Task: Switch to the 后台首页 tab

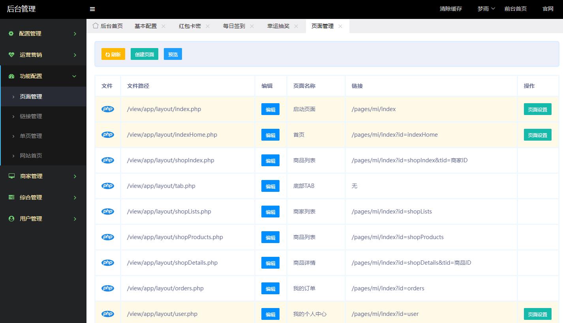Action: point(108,26)
